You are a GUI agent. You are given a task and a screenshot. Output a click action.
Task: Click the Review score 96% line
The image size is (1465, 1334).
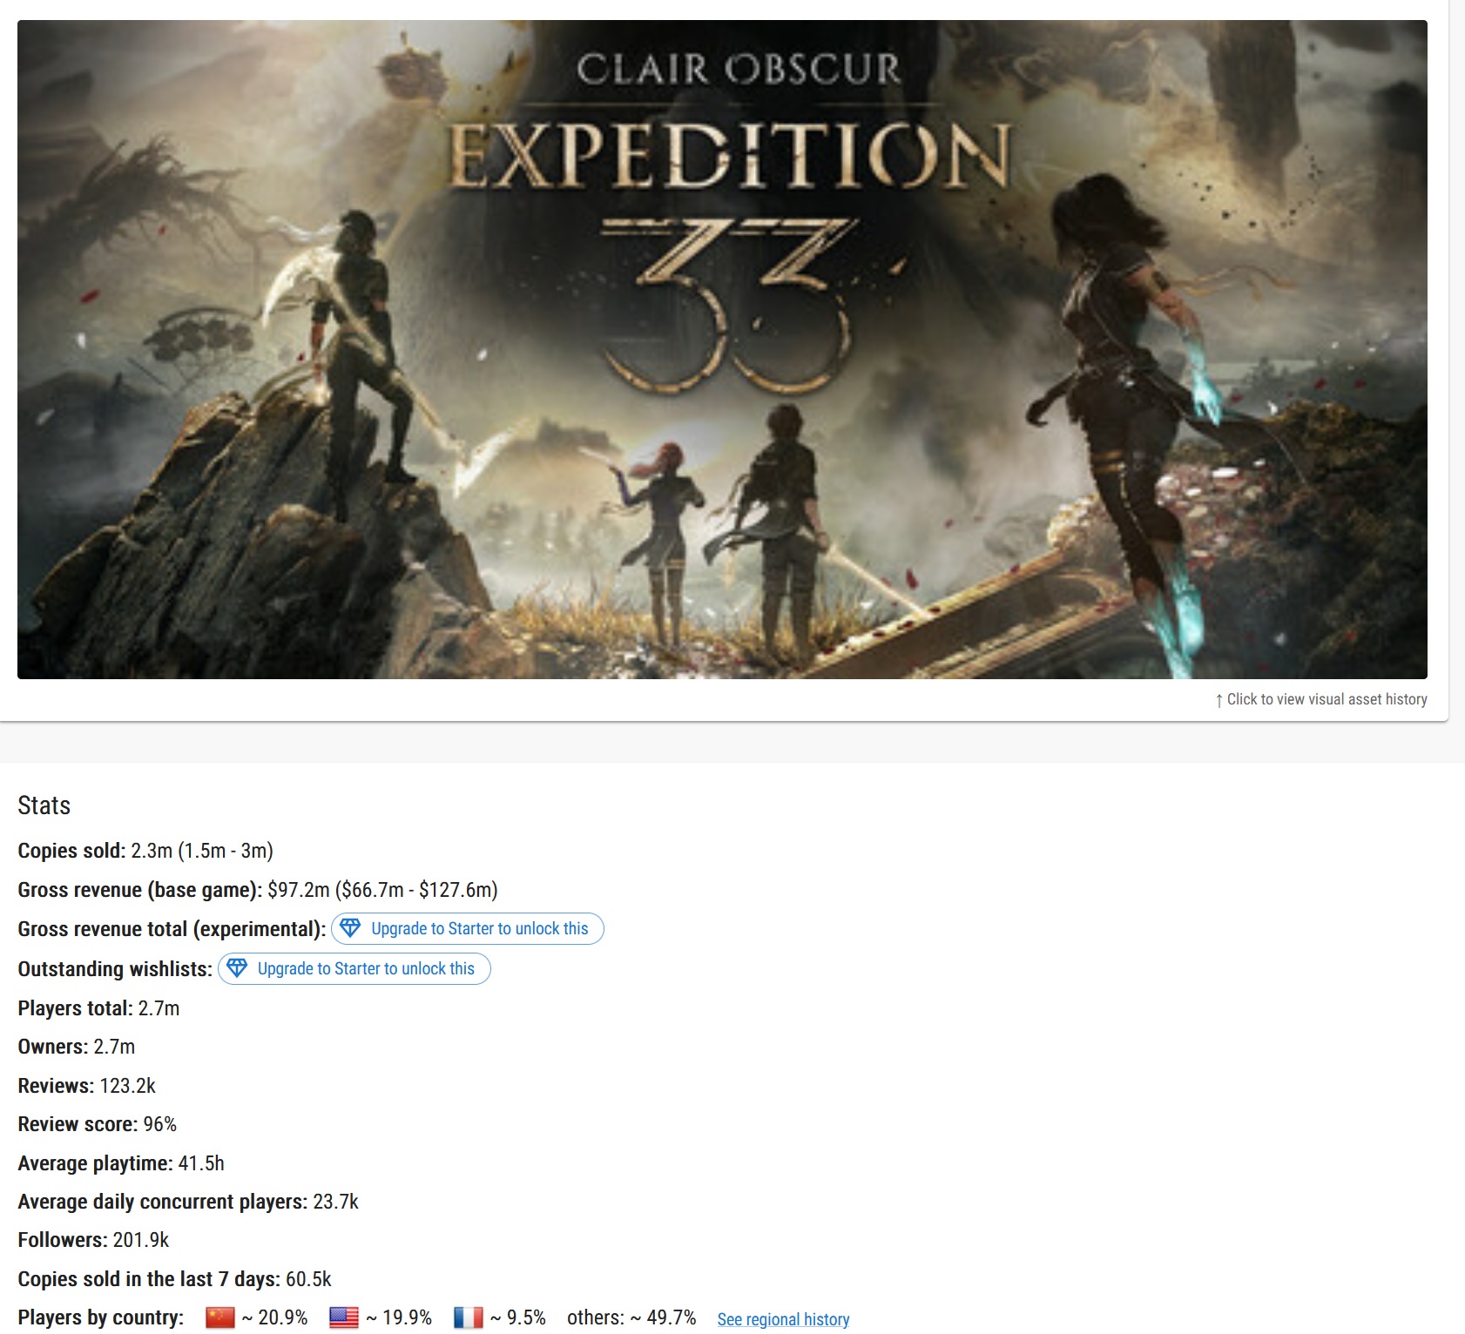point(97,1124)
